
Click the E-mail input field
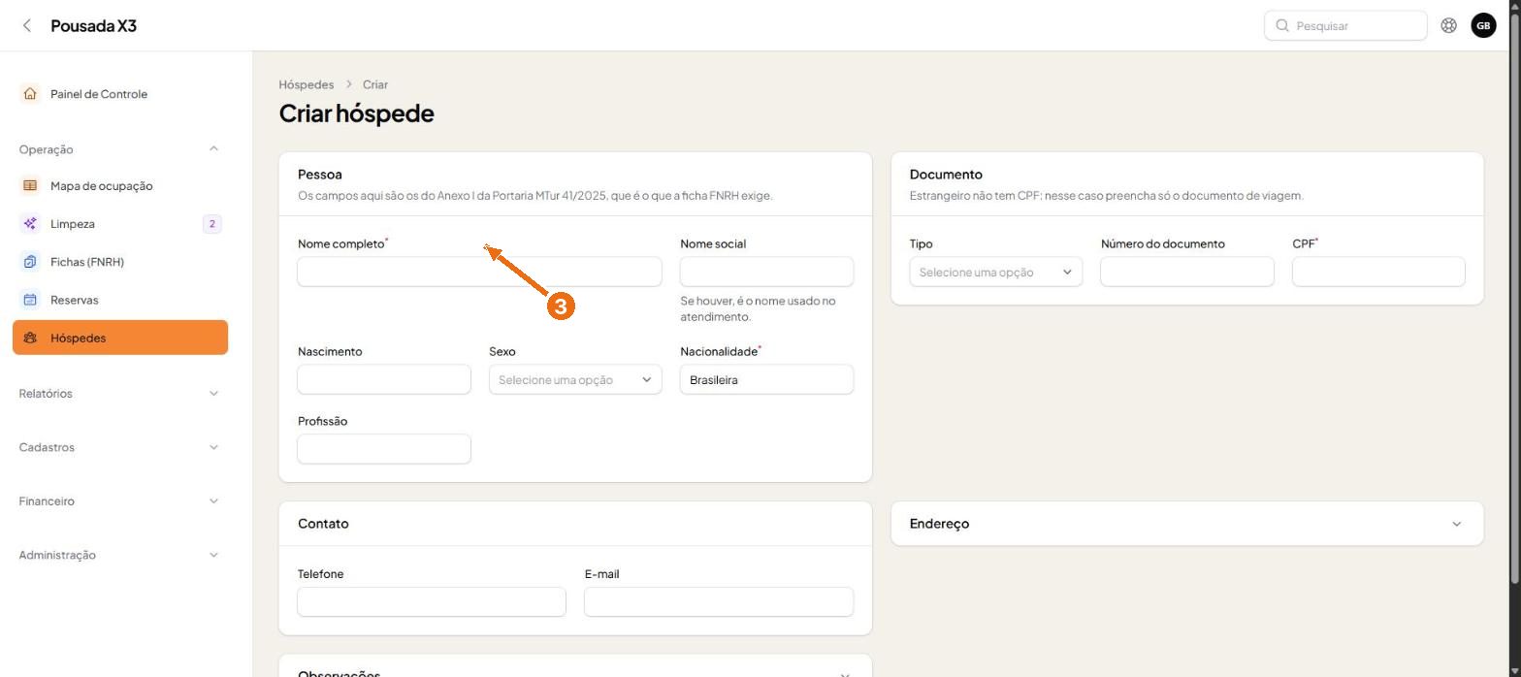click(719, 601)
